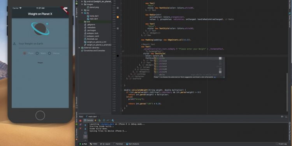Click the black color gutter marker at Colors.w line

click(x=118, y=56)
